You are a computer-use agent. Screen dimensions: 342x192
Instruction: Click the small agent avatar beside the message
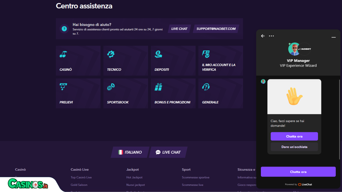pos(263,81)
